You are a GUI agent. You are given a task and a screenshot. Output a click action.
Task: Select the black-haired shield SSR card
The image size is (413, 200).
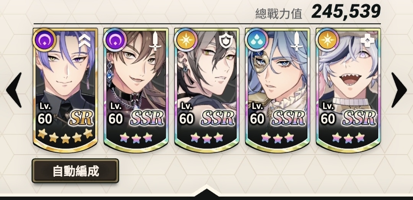click(x=207, y=90)
